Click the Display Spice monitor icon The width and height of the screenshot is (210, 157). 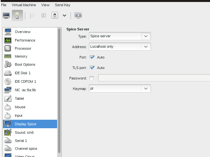pos(8,124)
